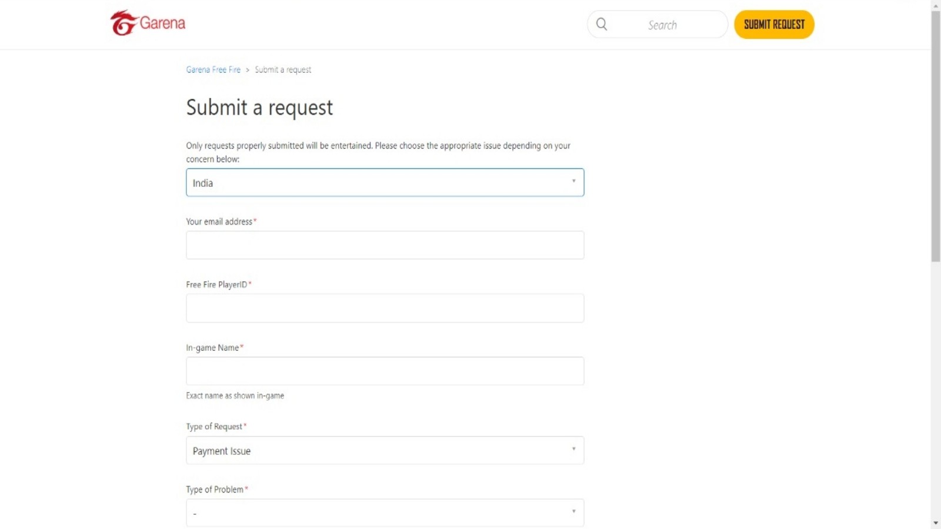This screenshot has height=529, width=941.
Task: Click inside the Free Fire PlayerID field
Action: pos(385,308)
